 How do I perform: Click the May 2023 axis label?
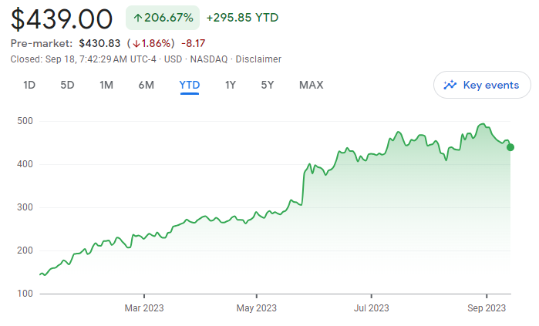(256, 308)
